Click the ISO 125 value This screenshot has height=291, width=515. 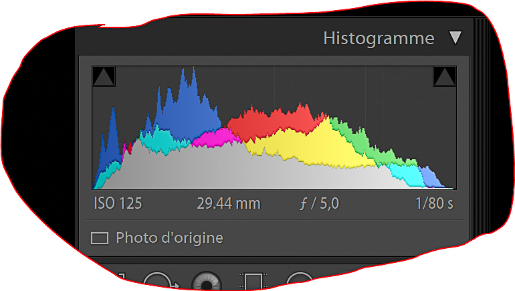coord(118,203)
